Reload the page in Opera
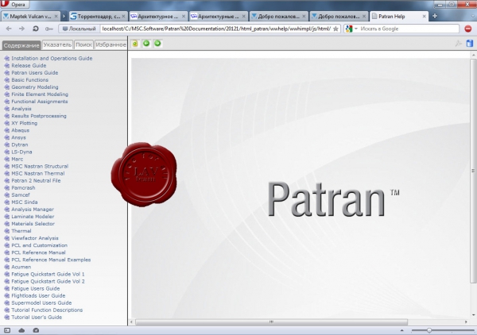This screenshot has width=477, height=335. [35, 29]
